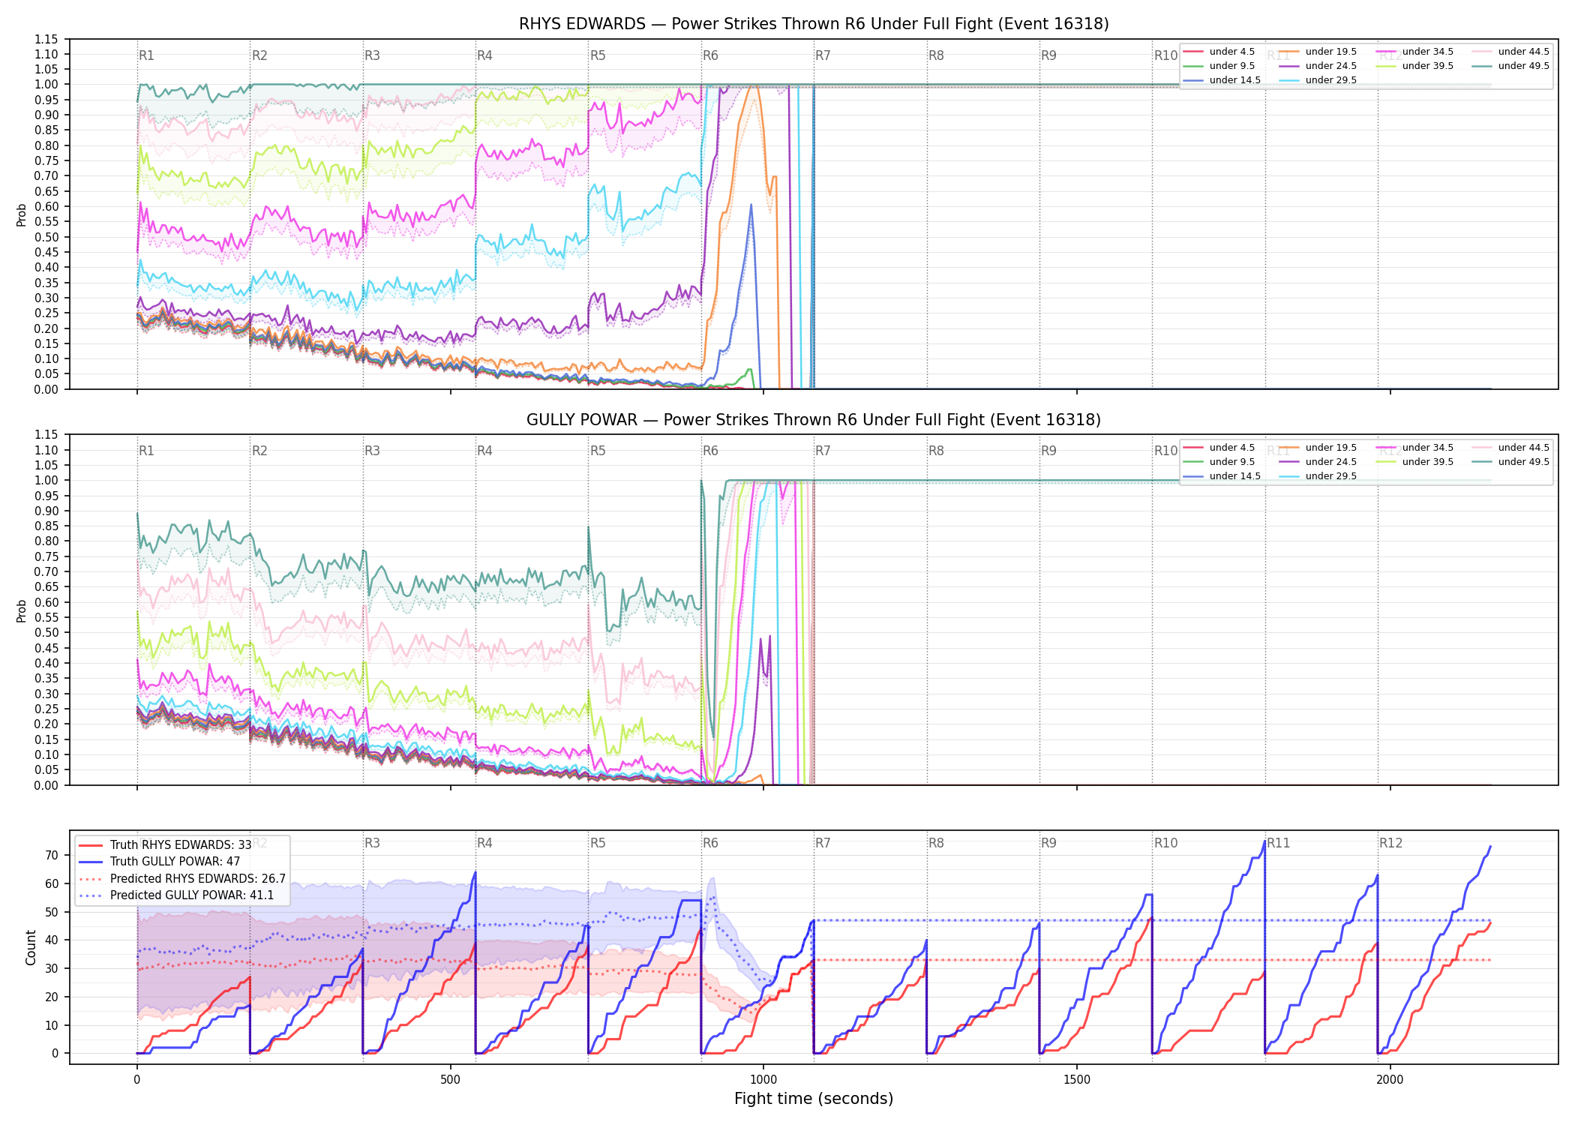1575x1125 pixels.
Task: Click 'under 24.5' legend entry in middle chart
Action: 1318,462
